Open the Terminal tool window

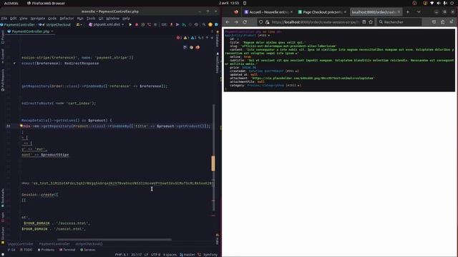pyautogui.click(x=67, y=250)
